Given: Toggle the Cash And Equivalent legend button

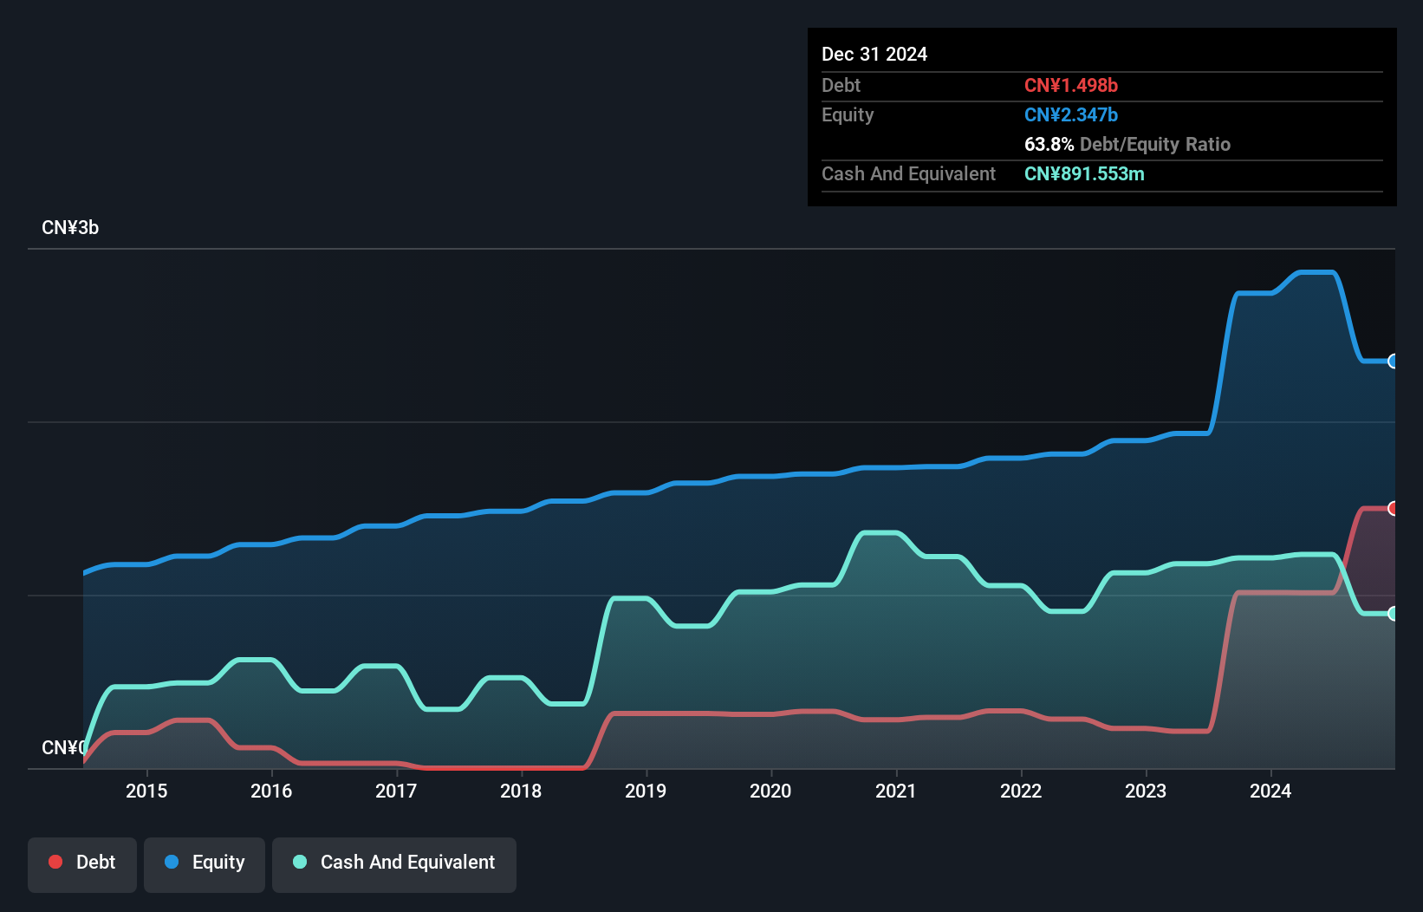Looking at the screenshot, I should [394, 864].
